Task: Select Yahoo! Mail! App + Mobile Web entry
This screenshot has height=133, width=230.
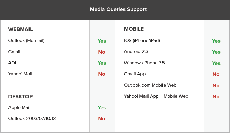Action: [x=156, y=96]
